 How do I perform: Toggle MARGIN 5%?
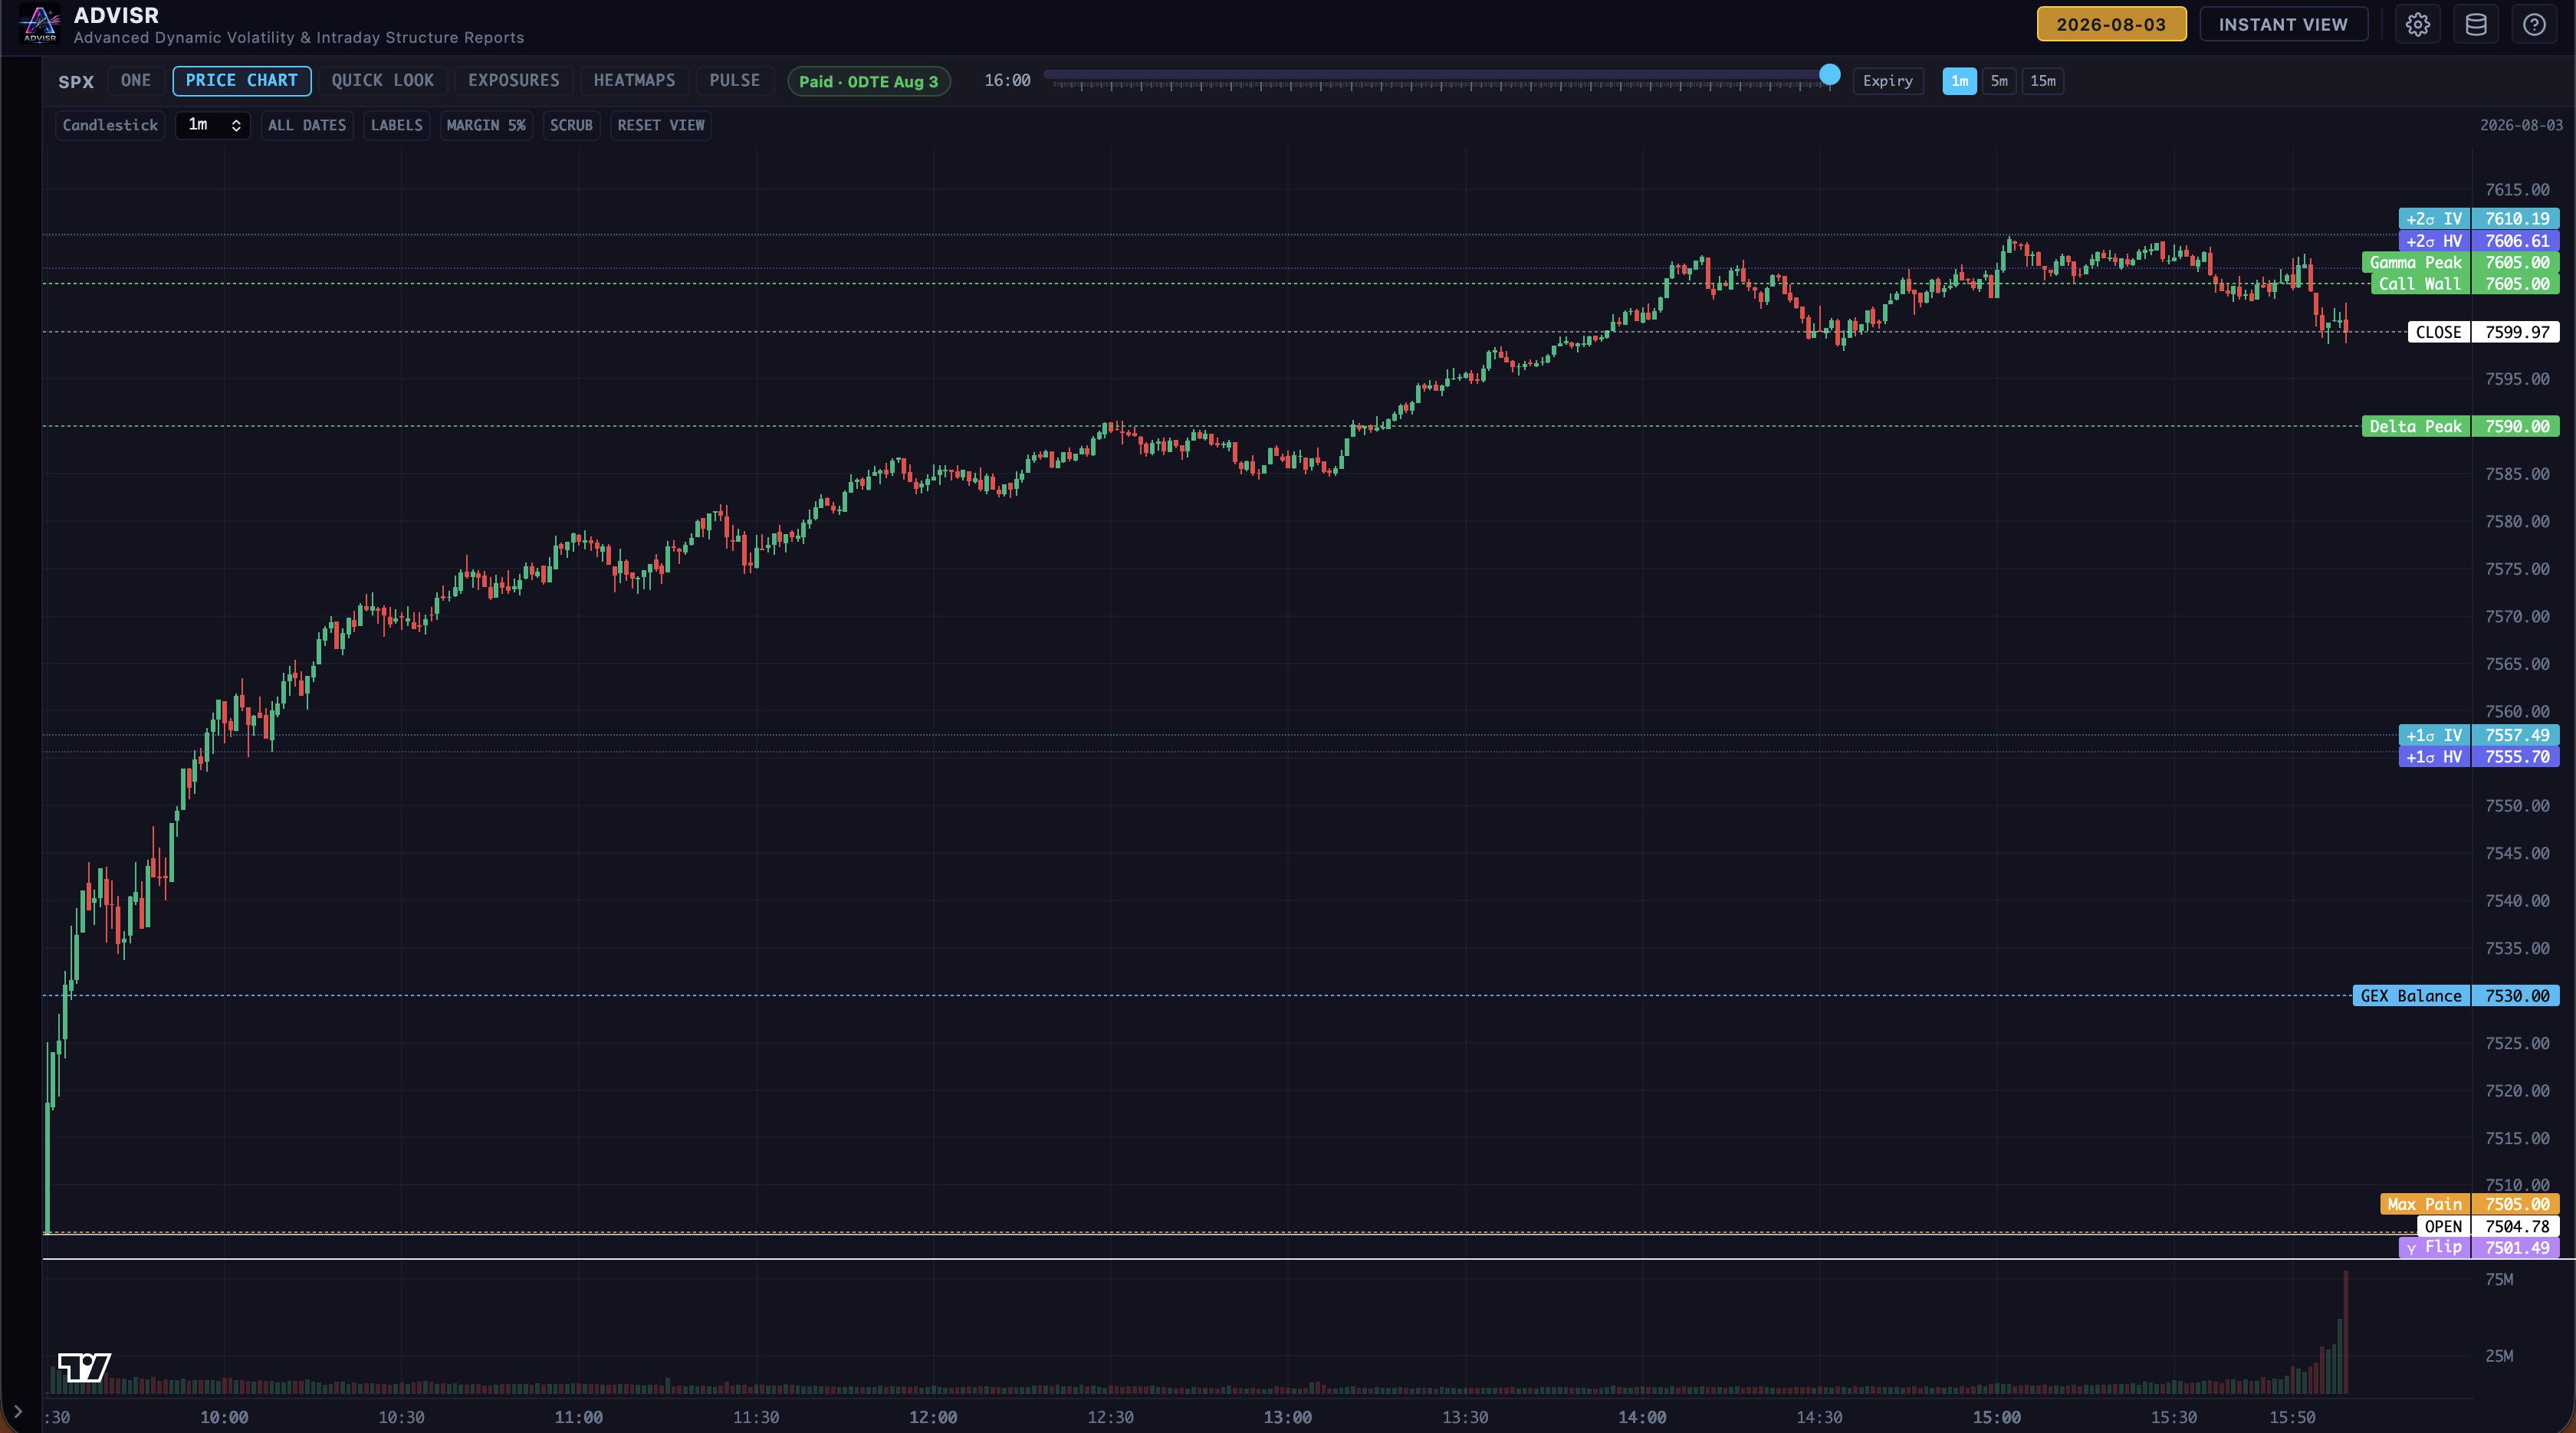pyautogui.click(x=486, y=125)
